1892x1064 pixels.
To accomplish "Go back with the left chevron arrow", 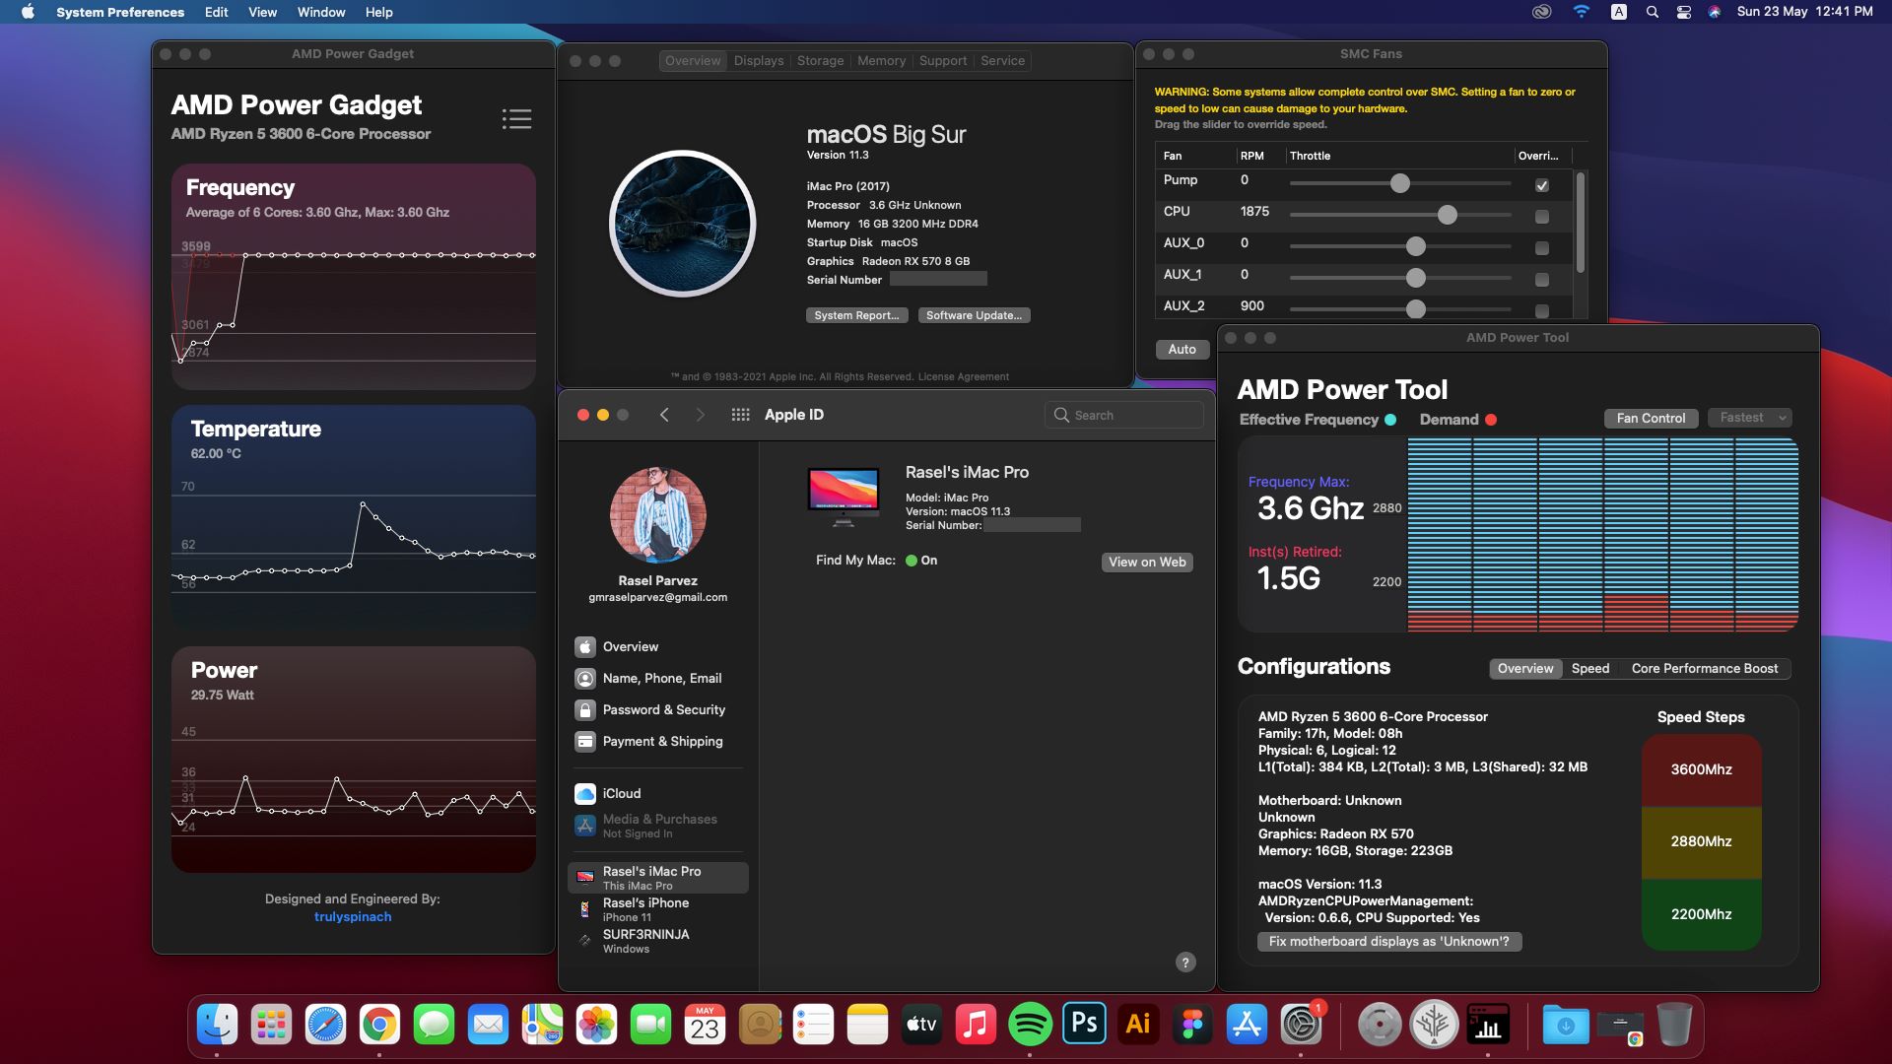I will (664, 415).
